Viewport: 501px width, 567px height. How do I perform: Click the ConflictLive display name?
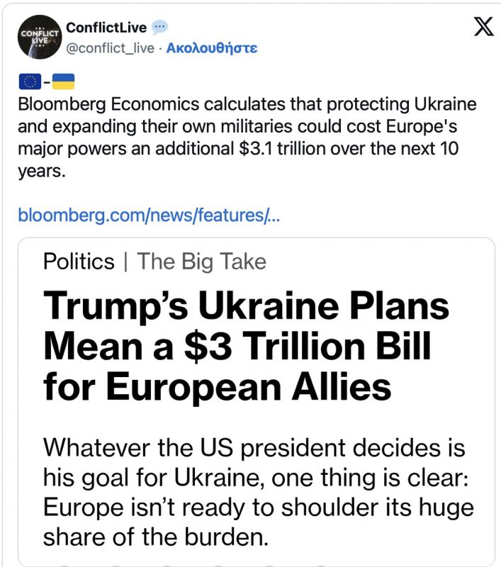pos(106,28)
